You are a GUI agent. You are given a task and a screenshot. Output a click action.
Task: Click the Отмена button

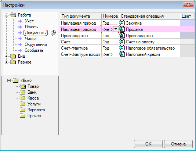pyautogui.click(x=178, y=144)
